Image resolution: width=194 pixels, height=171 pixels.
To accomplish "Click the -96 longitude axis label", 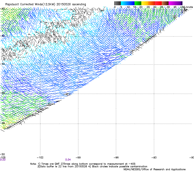I will click(x=116, y=158).
